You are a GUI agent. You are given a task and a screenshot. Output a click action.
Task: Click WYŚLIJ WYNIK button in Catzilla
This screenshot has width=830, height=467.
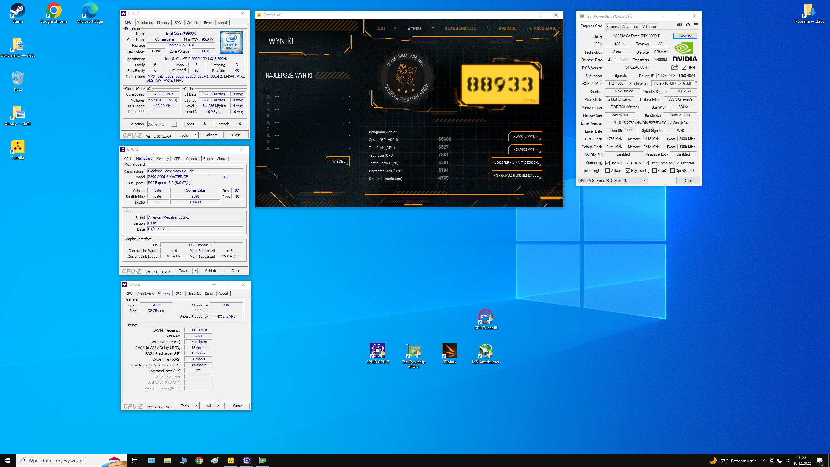tap(525, 137)
